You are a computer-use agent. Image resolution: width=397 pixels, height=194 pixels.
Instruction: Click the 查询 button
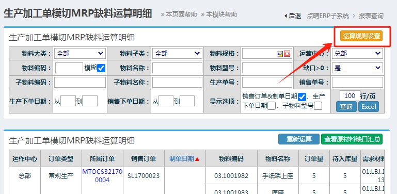(x=346, y=106)
